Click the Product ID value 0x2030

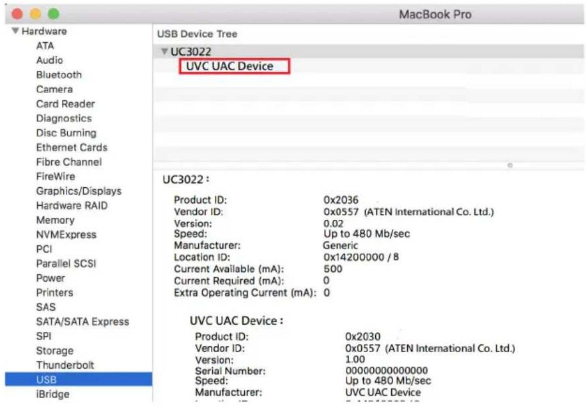pos(363,337)
